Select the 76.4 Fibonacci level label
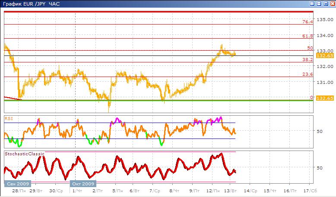The width and height of the screenshot is (336, 197). (x=307, y=22)
